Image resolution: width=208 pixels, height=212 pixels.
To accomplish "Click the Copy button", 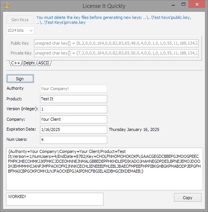I will (x=188, y=198).
